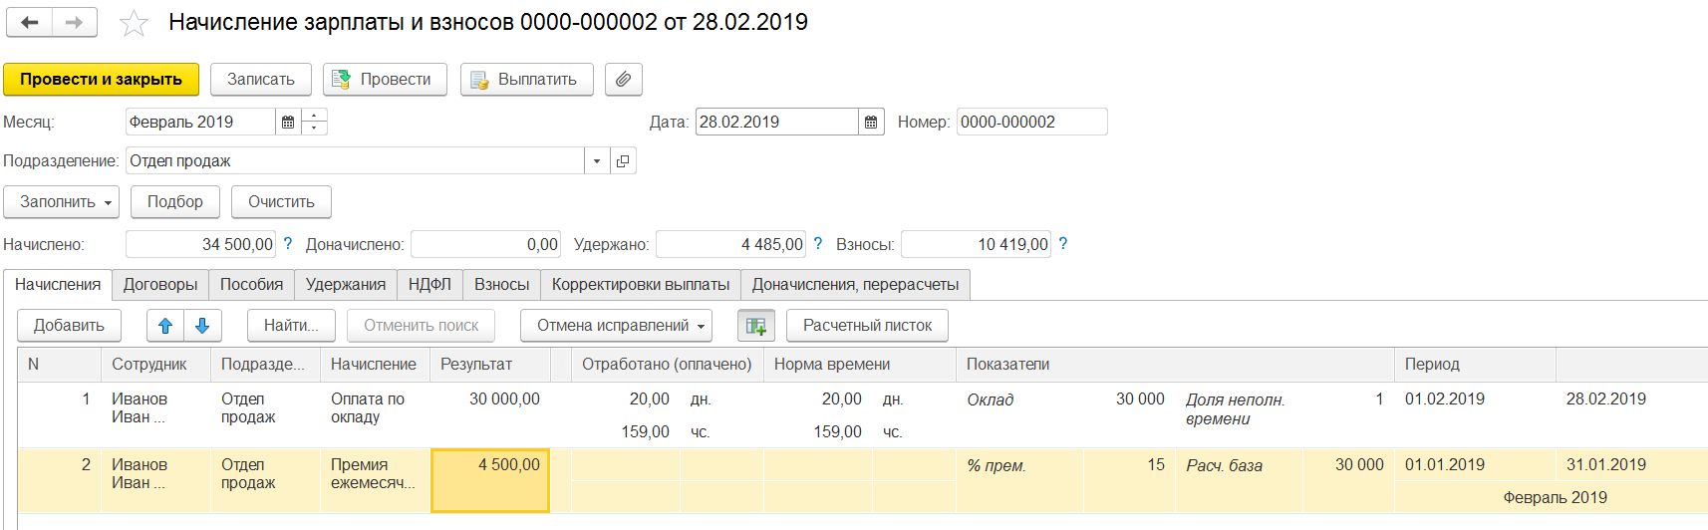Show help for Удержано amount
1708x530 pixels.
(818, 243)
